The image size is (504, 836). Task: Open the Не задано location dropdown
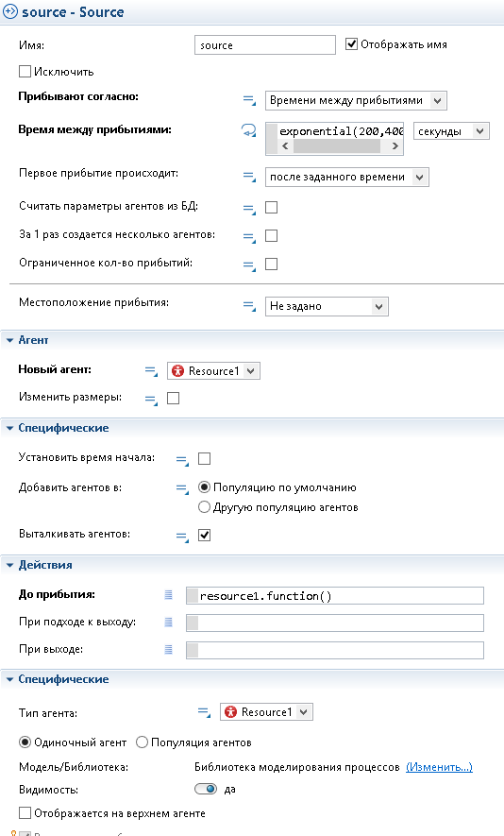(327, 307)
